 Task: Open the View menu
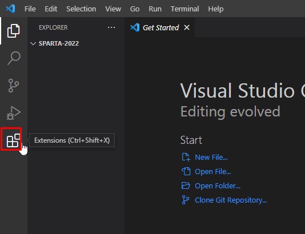(113, 9)
